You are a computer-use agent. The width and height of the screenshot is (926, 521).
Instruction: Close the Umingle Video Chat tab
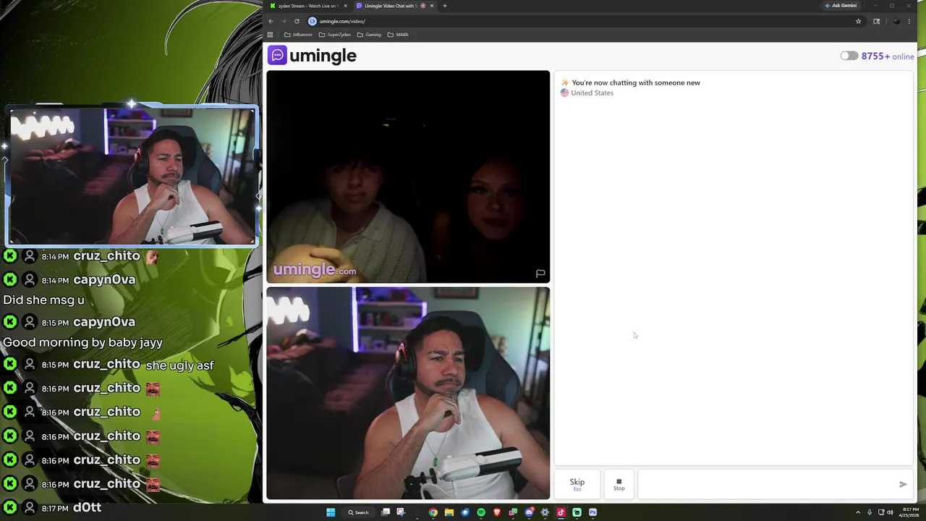click(x=432, y=6)
